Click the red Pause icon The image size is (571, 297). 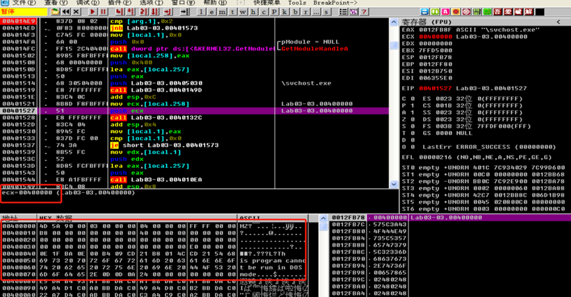coord(104,12)
